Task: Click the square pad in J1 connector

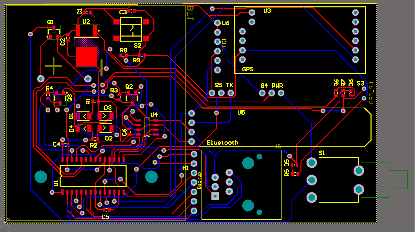Action: (215, 196)
